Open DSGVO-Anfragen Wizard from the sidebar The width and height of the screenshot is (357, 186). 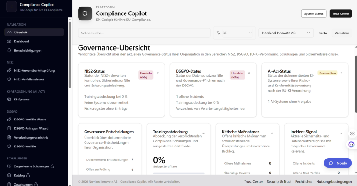tap(34, 128)
